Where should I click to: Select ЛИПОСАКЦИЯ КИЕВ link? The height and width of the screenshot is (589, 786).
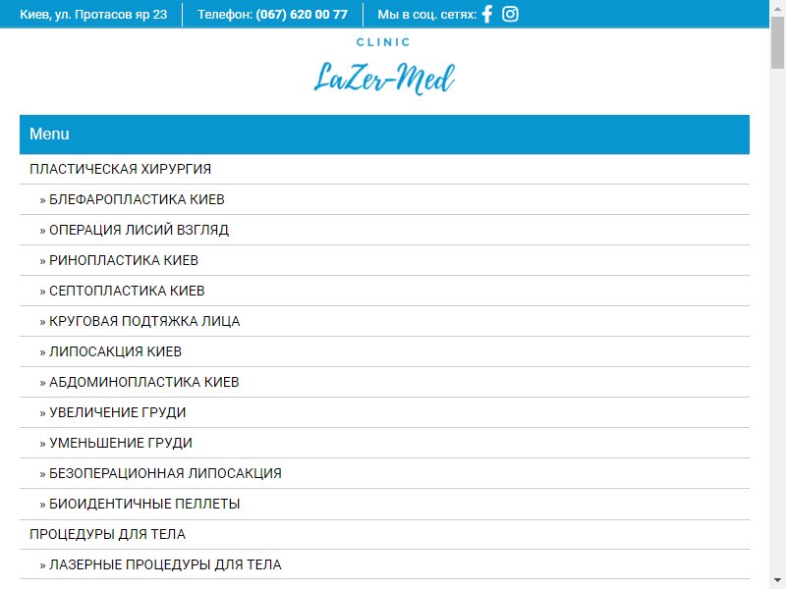(384, 351)
